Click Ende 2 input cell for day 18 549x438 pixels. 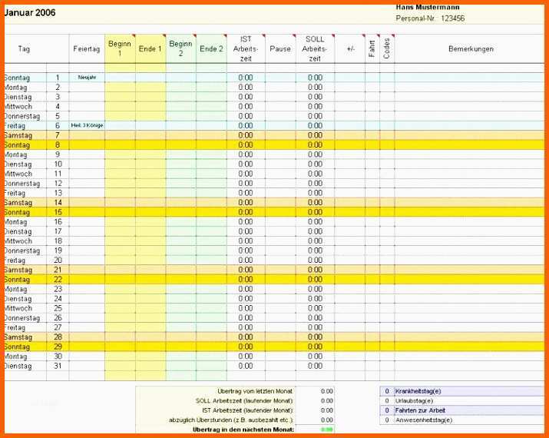[211, 241]
